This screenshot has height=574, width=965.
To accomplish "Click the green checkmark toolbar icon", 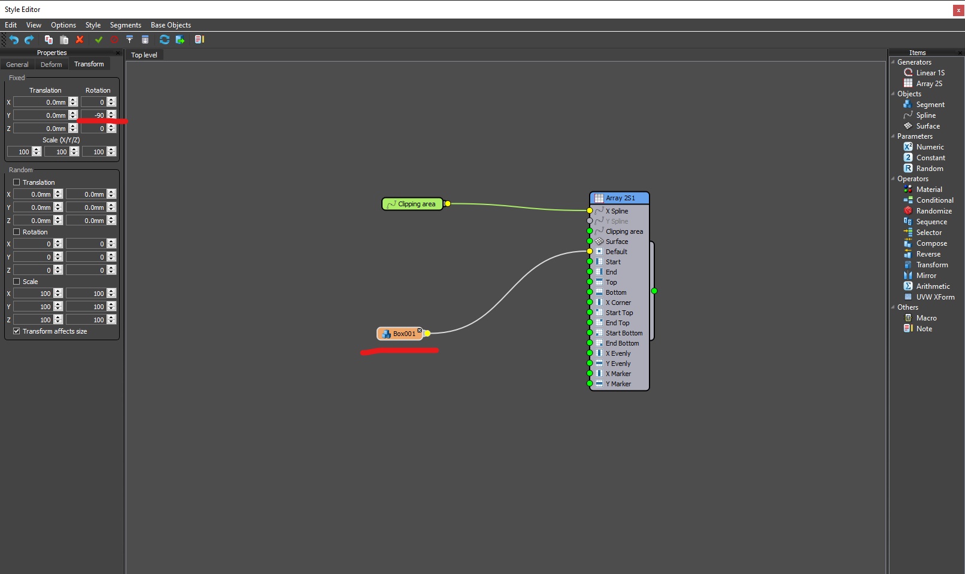I will pos(99,39).
